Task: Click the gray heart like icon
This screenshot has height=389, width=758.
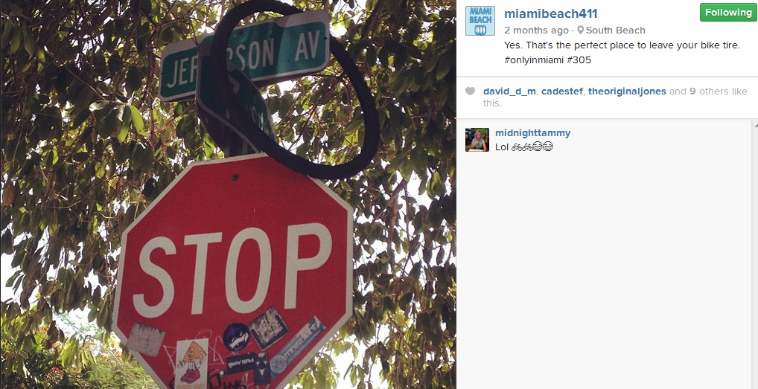Action: [470, 91]
